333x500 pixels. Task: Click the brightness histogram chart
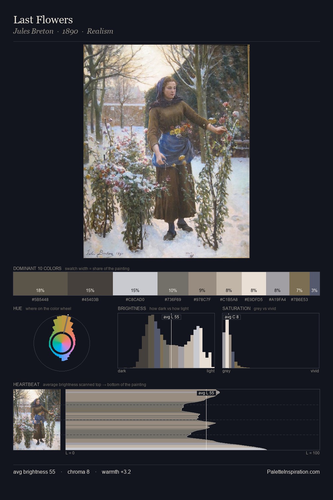click(166, 341)
